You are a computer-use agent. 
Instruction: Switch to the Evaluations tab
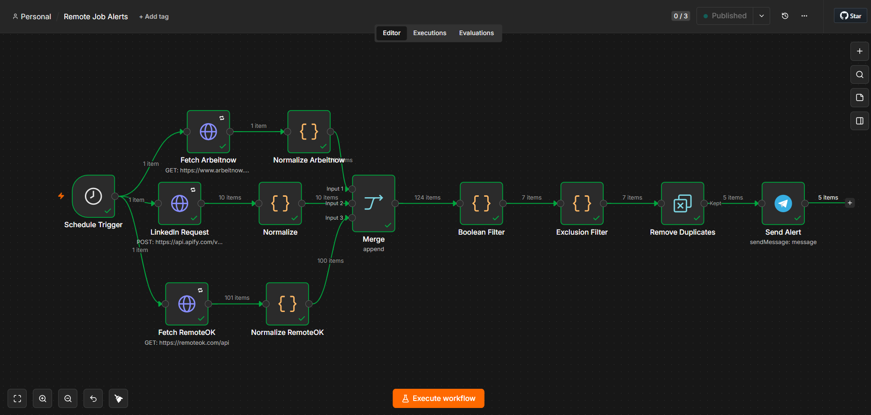click(x=477, y=33)
